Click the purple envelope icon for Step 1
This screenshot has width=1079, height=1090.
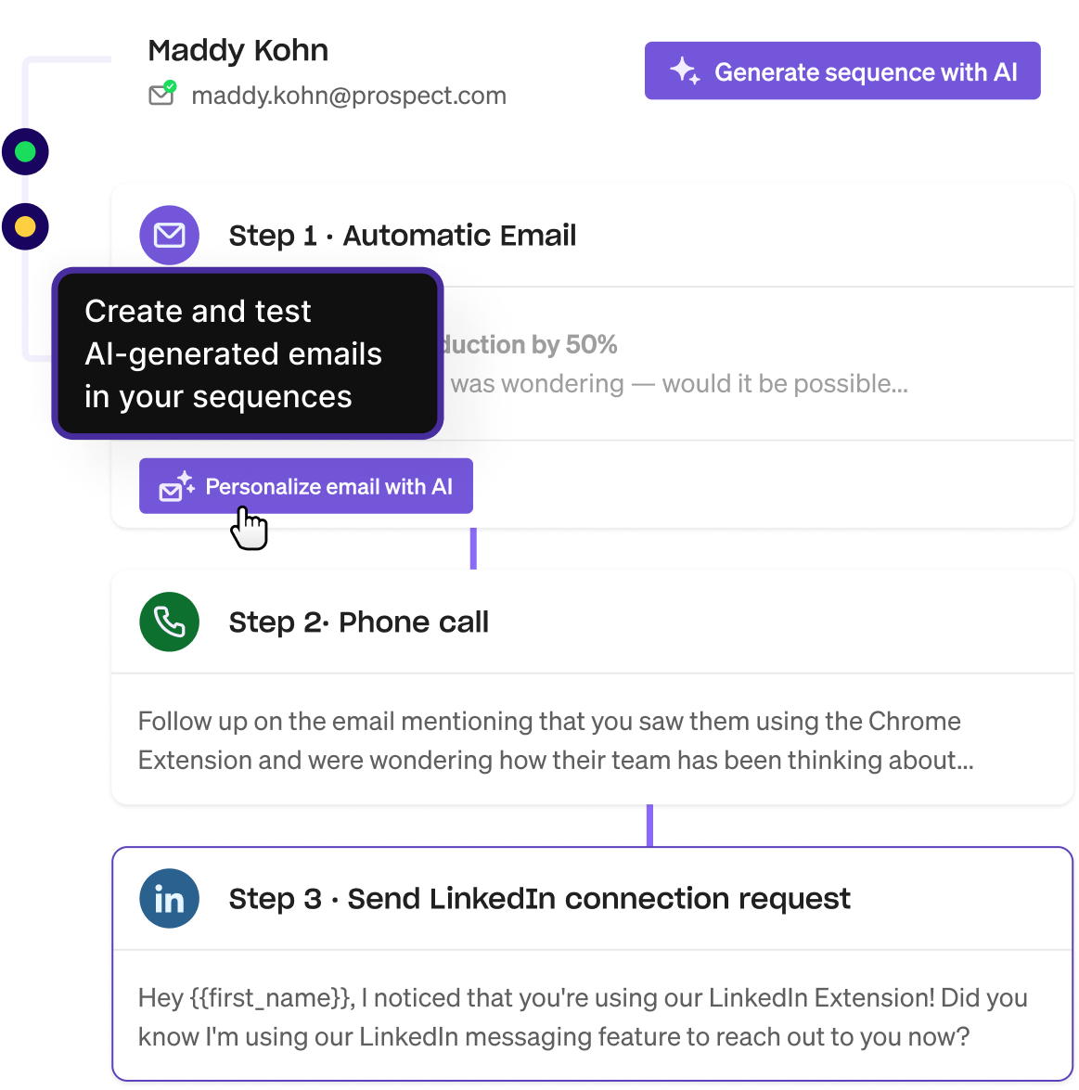click(169, 236)
